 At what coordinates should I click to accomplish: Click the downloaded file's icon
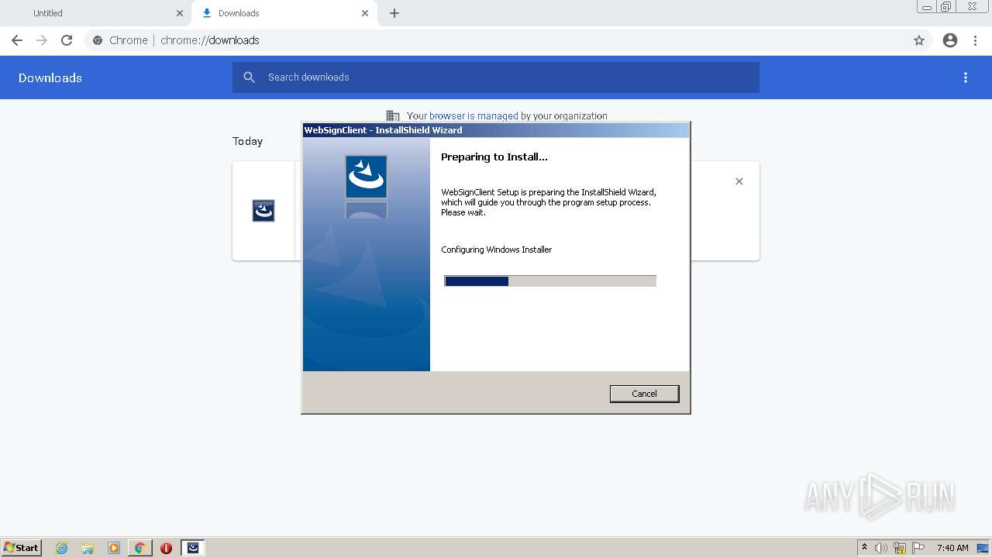tap(263, 211)
